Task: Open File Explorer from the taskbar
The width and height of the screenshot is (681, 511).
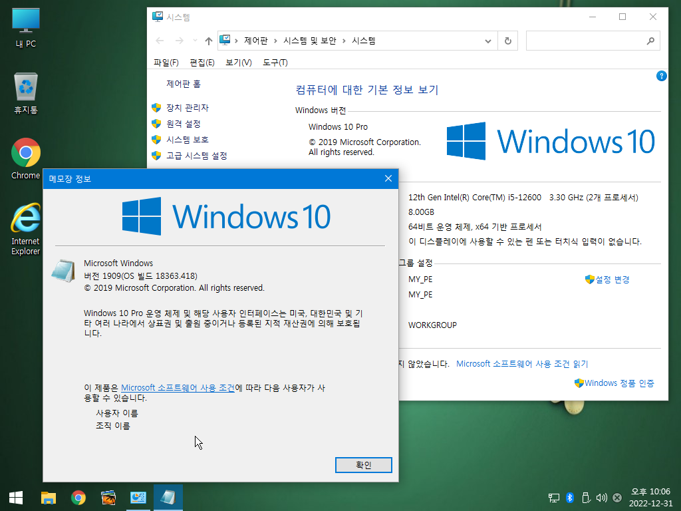Action: [x=48, y=498]
